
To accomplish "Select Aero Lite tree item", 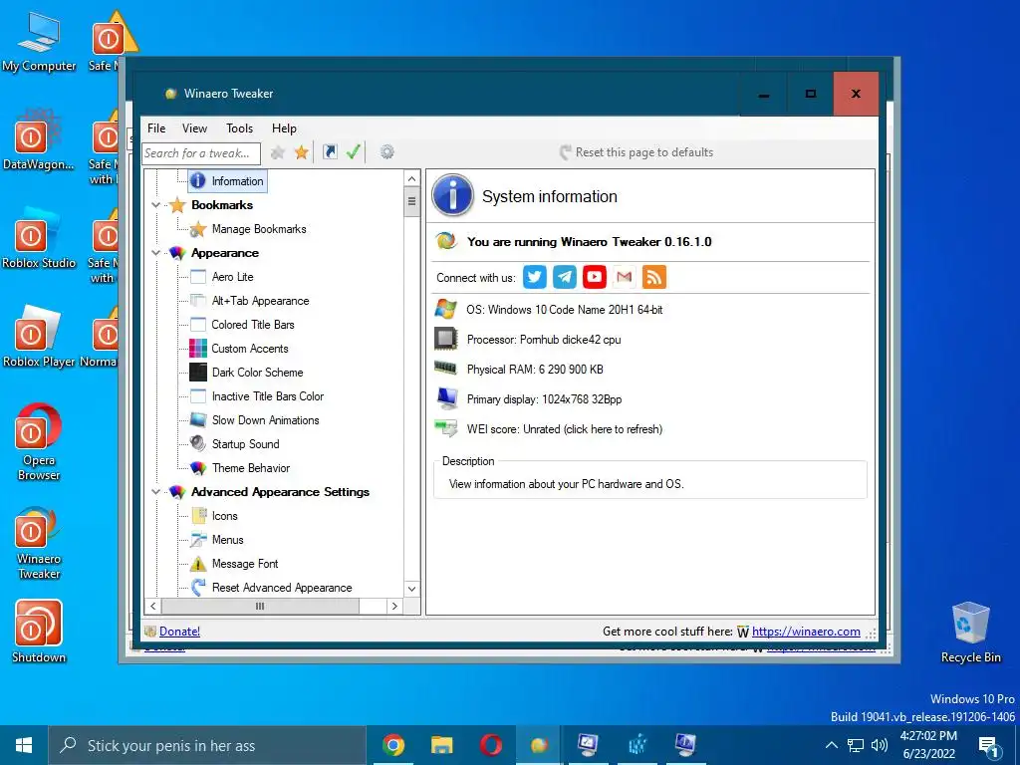I will [x=232, y=277].
